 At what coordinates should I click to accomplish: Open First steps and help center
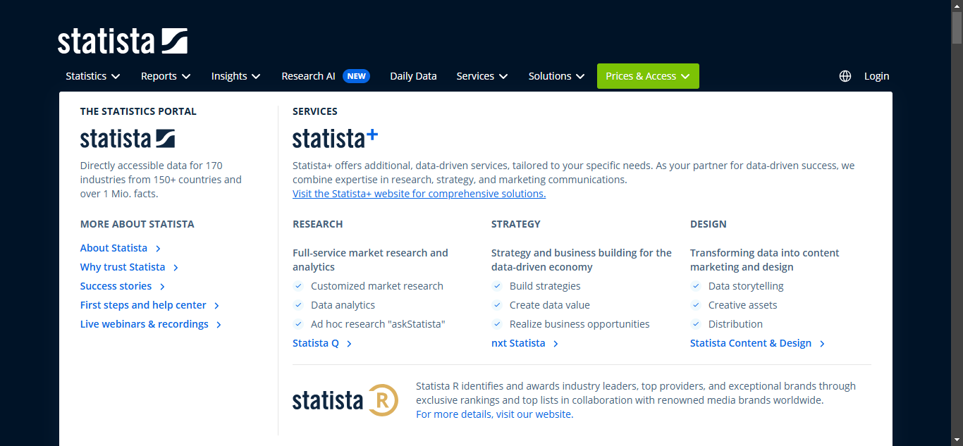(x=150, y=305)
